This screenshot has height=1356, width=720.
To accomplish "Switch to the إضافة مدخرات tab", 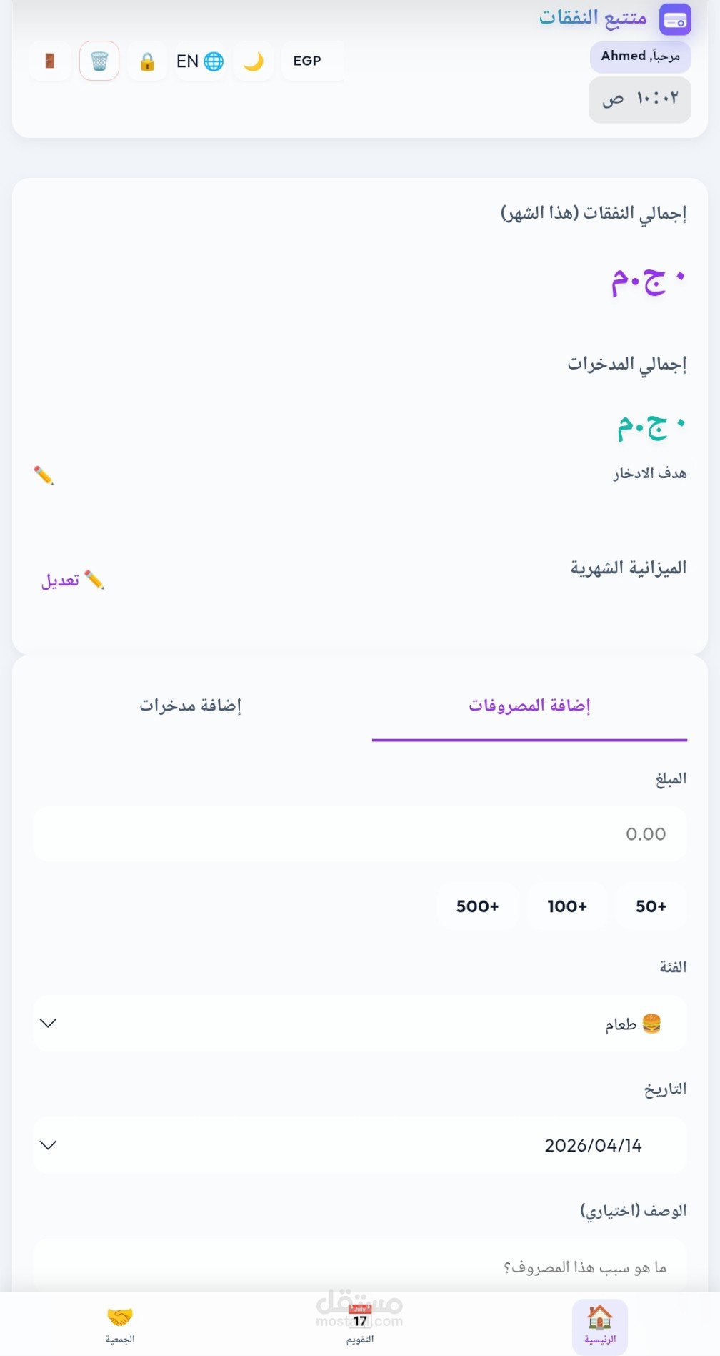I will coord(191,706).
